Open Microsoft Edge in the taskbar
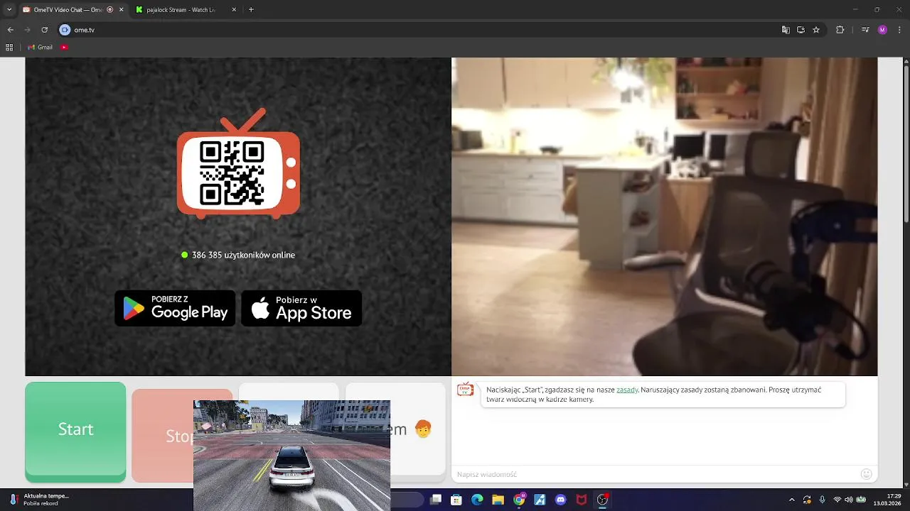This screenshot has height=511, width=910. pos(478,500)
